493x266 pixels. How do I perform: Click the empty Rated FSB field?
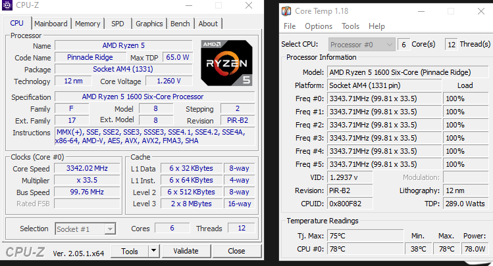[87, 204]
